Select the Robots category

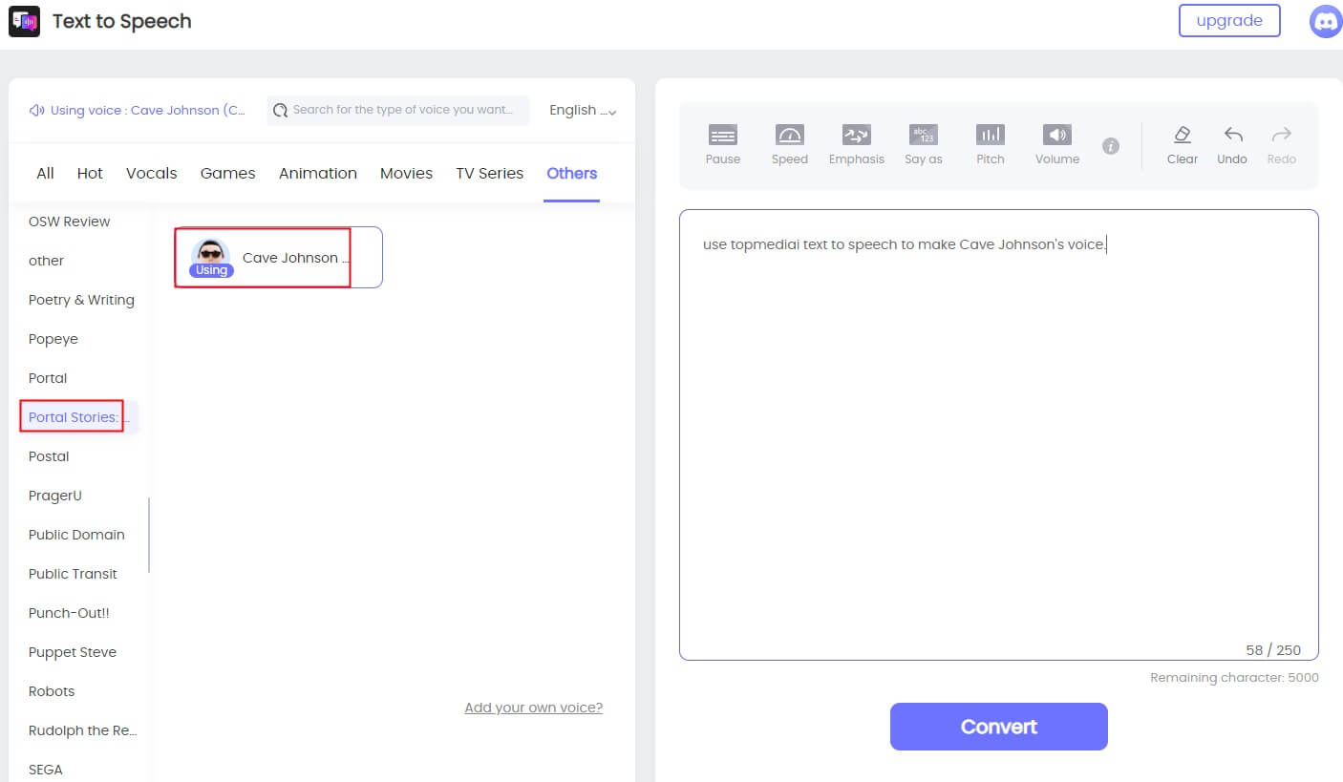click(52, 691)
